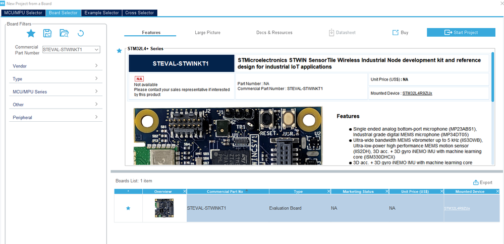Open STM32L4R9ZIJx mounted device link in details
This screenshot has height=244, width=504.
pos(417,93)
